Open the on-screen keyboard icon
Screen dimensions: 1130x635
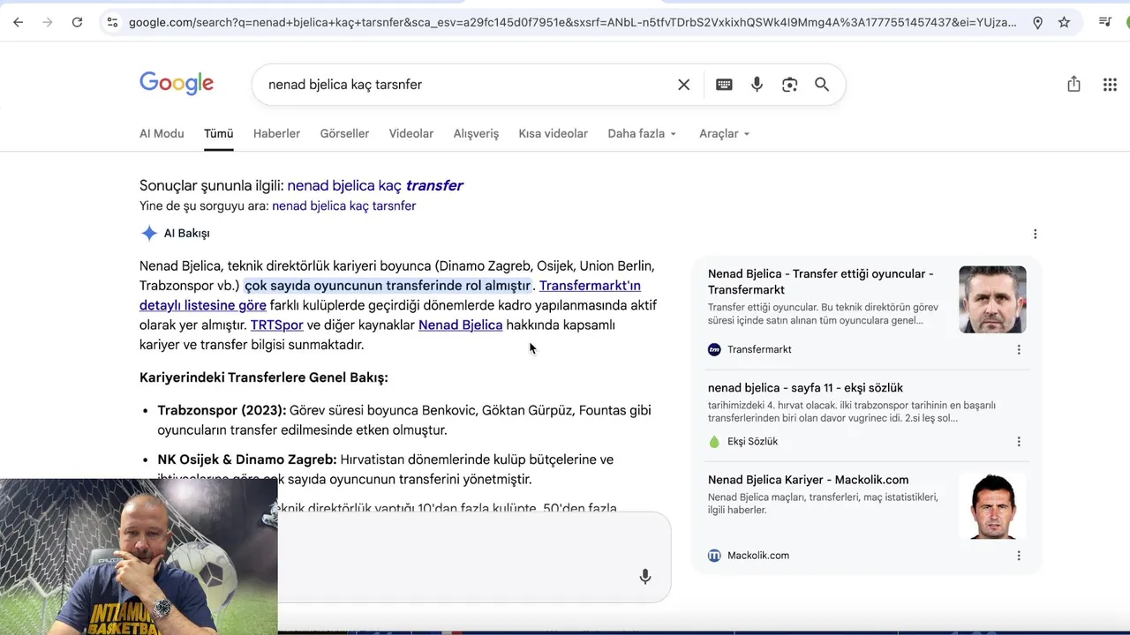point(724,85)
